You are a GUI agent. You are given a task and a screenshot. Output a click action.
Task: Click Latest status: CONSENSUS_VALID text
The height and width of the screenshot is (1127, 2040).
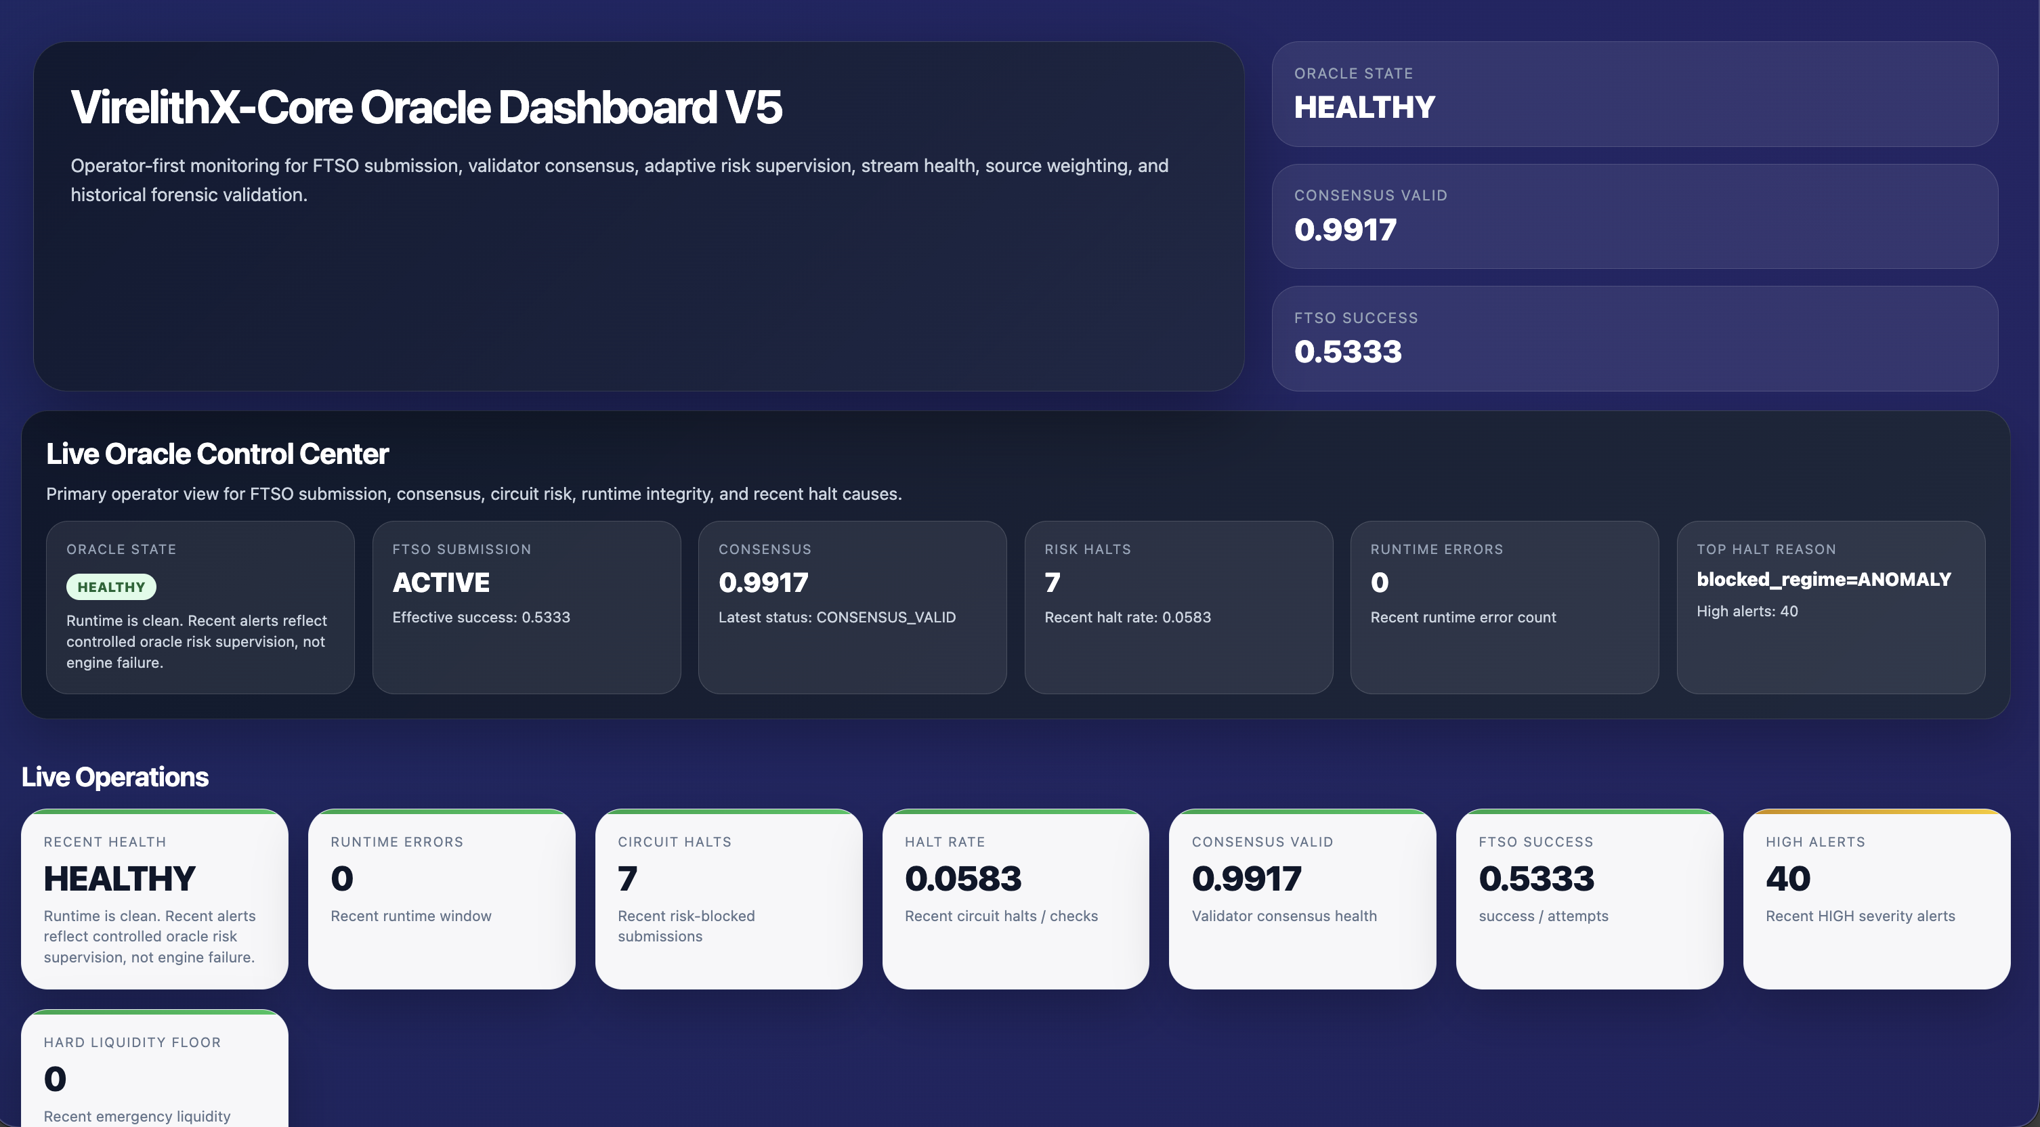[x=837, y=617]
